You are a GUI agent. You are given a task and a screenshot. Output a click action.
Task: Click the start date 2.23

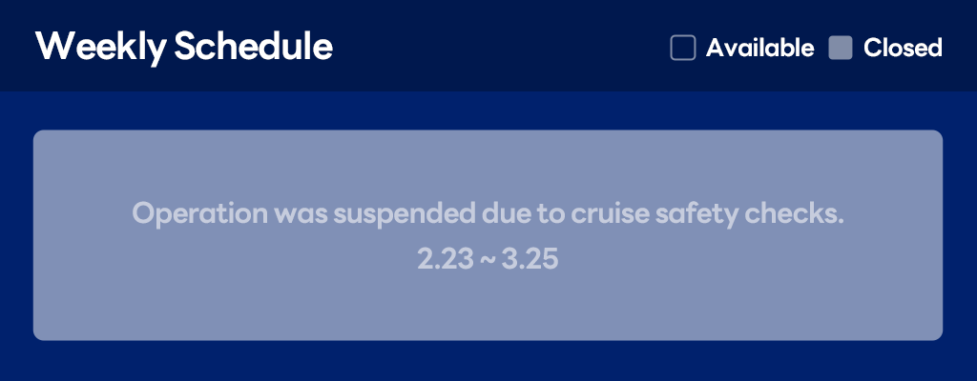pyautogui.click(x=440, y=259)
